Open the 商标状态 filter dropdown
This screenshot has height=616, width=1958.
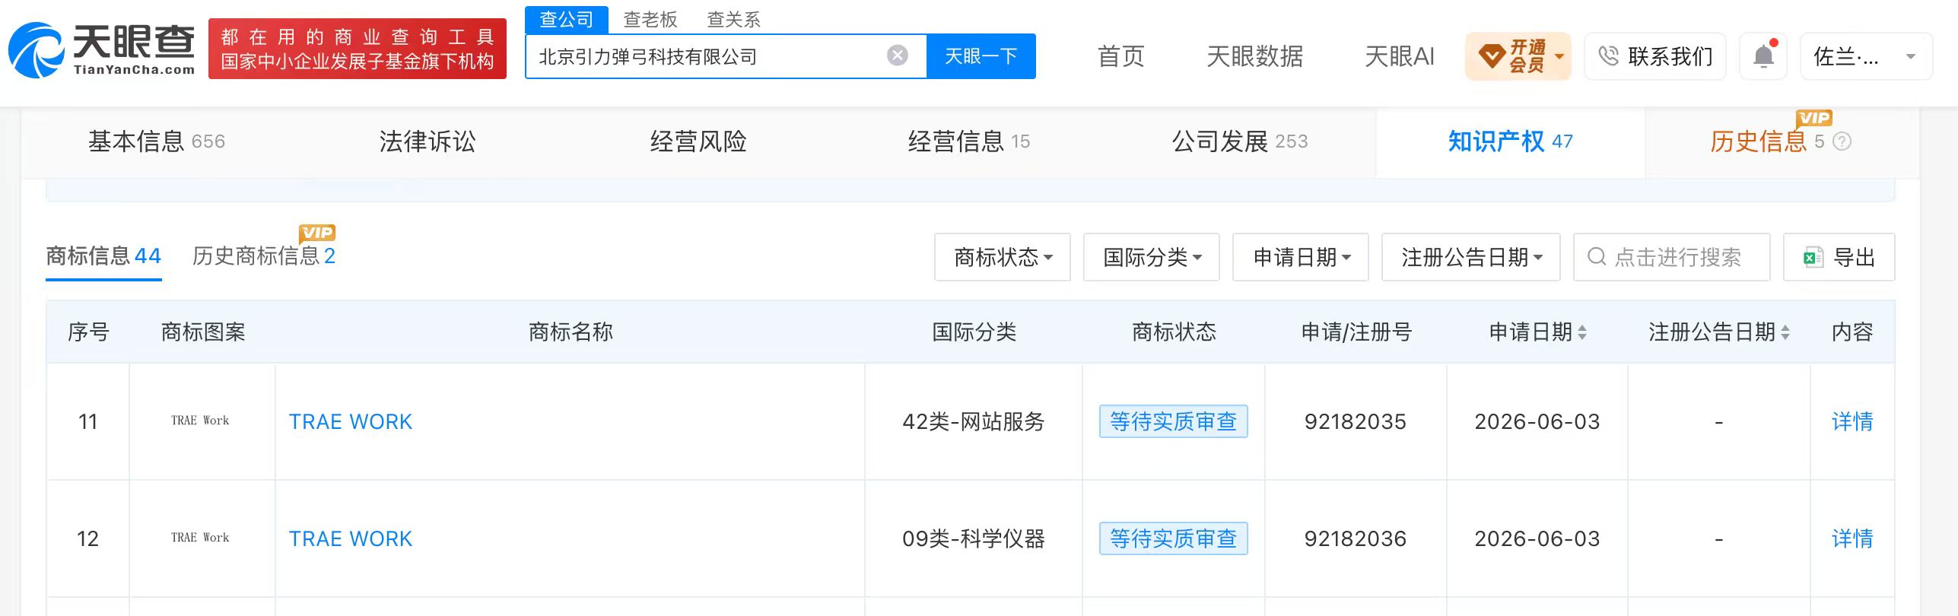coord(1003,257)
